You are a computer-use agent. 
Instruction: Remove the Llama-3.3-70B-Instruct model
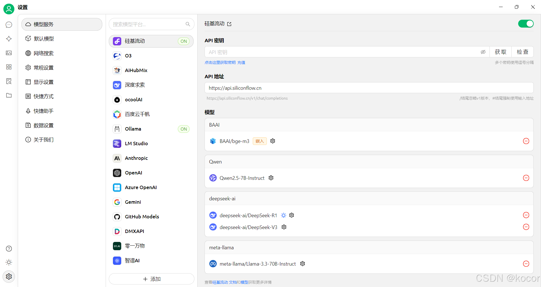point(526,264)
